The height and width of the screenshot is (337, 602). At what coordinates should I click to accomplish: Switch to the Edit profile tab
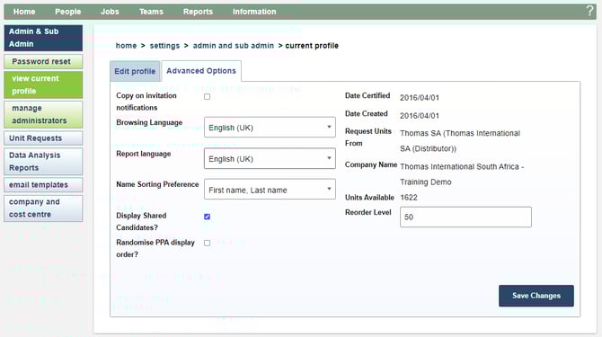point(135,71)
